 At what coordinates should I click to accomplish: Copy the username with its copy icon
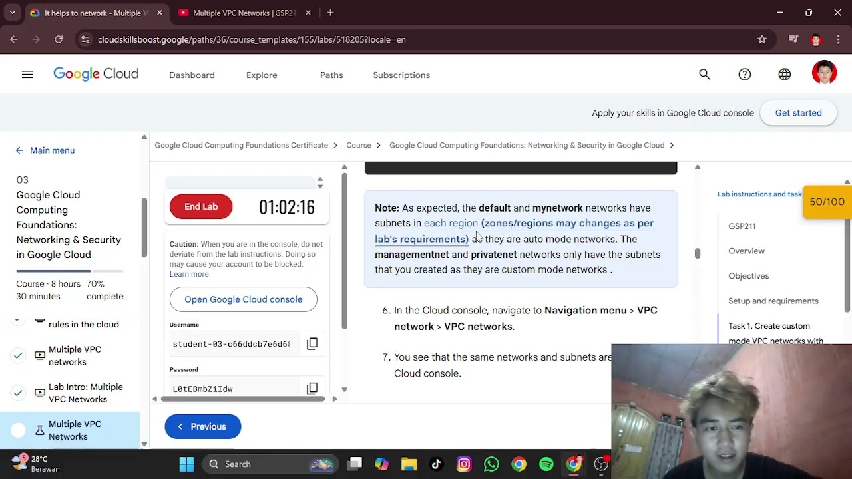[312, 343]
